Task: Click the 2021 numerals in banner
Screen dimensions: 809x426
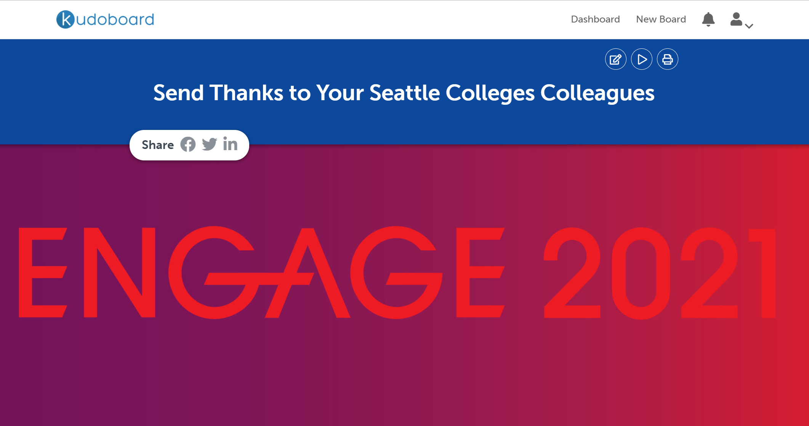Action: 660,273
